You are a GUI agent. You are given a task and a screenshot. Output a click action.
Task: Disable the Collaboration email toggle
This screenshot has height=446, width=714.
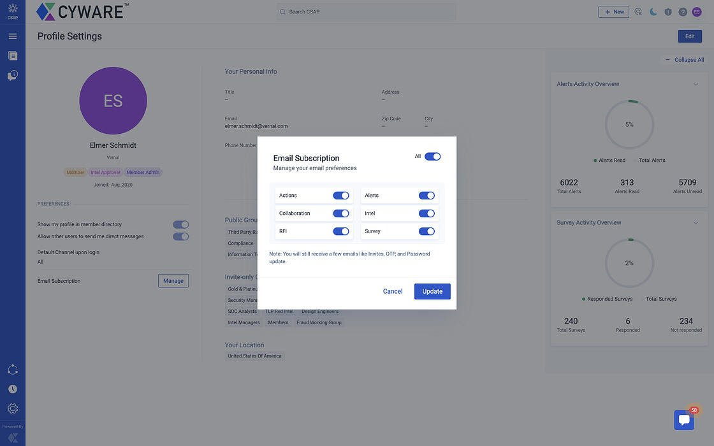(x=341, y=213)
